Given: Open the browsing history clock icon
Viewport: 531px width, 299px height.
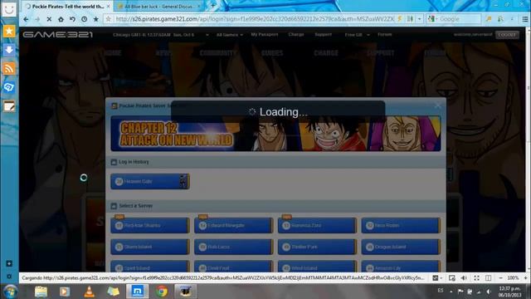Looking at the screenshot, I should 84,19.
